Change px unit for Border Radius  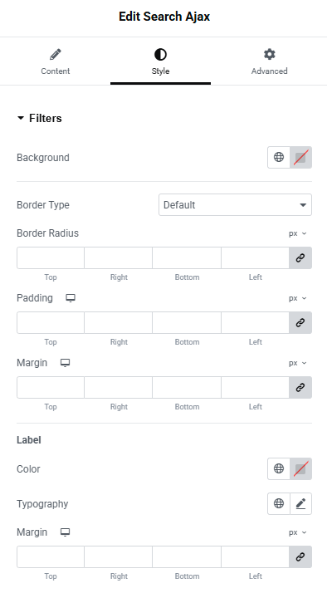point(297,233)
